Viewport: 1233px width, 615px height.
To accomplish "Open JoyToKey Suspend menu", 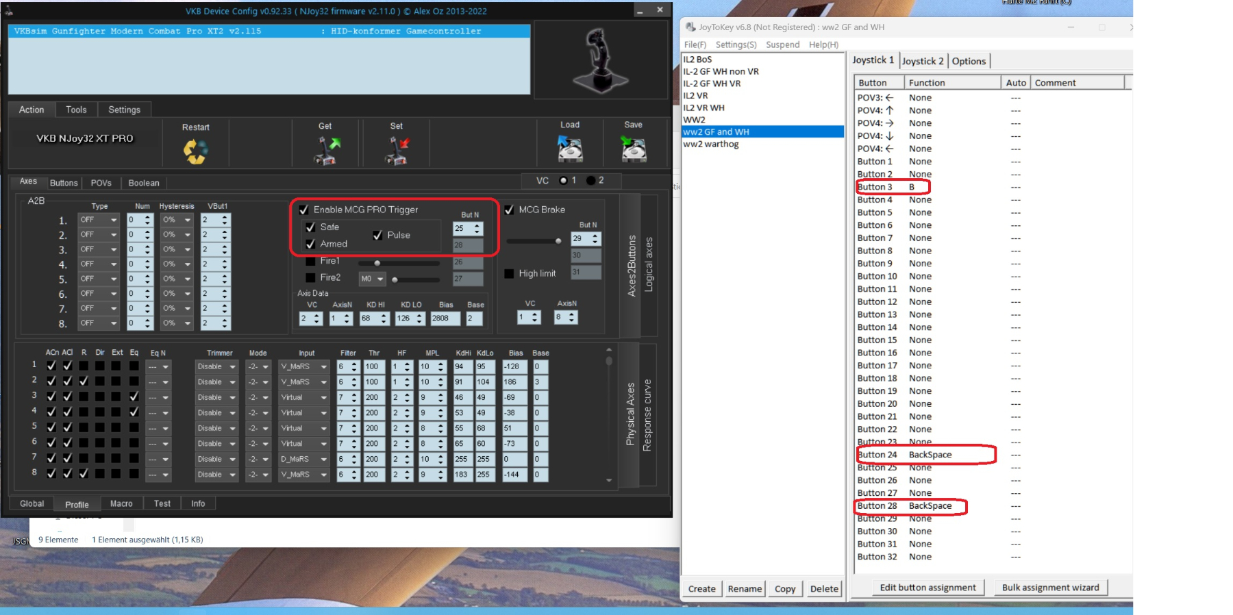I will tap(783, 45).
